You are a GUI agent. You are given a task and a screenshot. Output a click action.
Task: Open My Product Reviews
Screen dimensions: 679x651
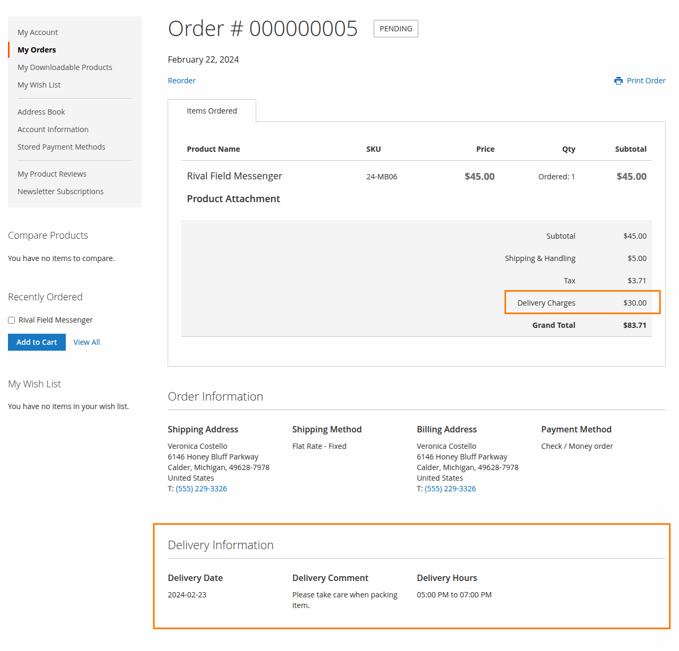tap(52, 174)
